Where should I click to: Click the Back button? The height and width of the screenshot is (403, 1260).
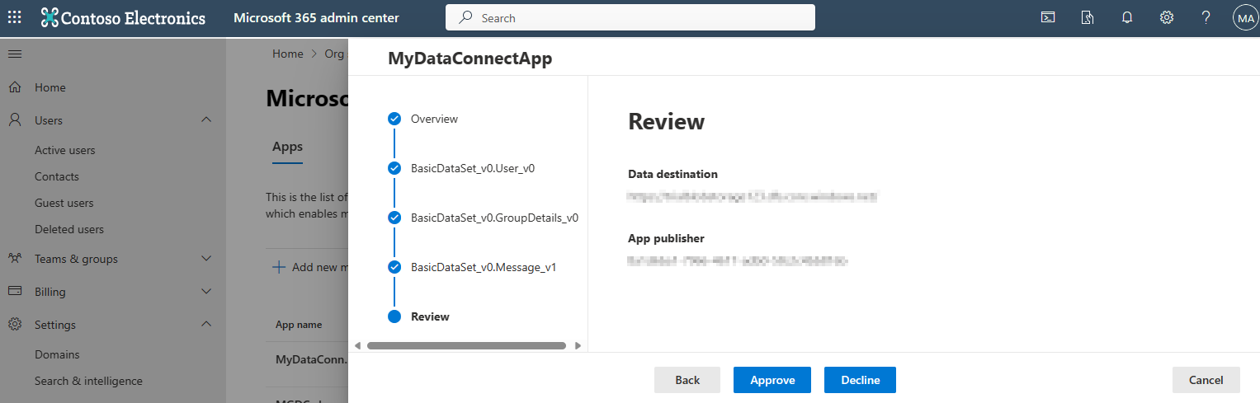(687, 380)
